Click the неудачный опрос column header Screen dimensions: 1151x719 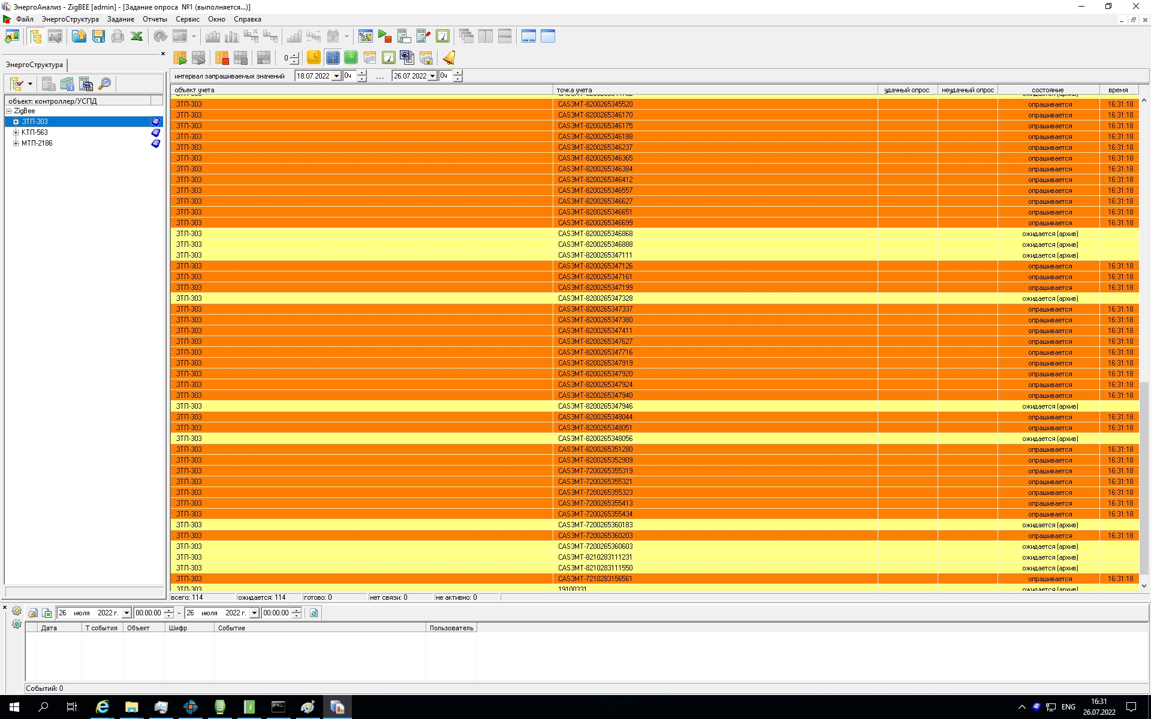[x=968, y=90]
